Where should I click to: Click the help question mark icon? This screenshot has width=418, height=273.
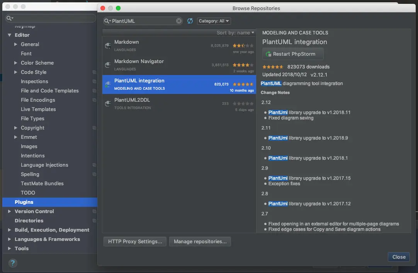pos(12,263)
